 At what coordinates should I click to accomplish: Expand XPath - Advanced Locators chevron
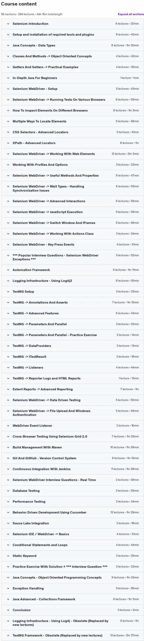click(x=8, y=143)
